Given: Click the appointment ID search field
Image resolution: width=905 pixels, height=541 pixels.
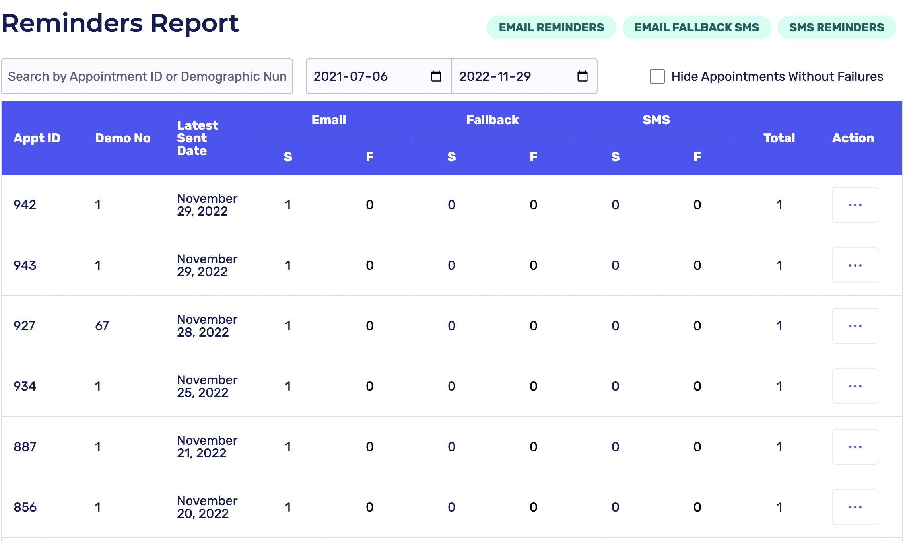Looking at the screenshot, I should tap(147, 76).
